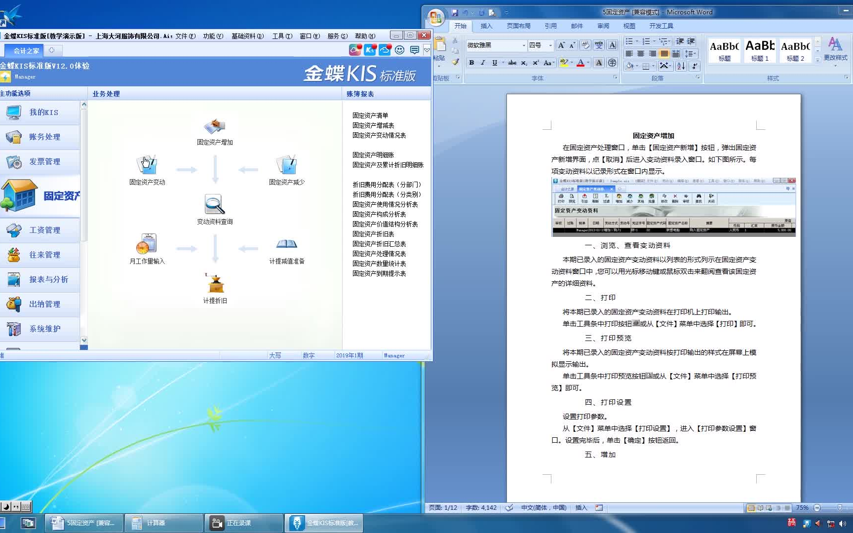
Task: Select 发票管理 in the sidebar
Action: coord(40,162)
